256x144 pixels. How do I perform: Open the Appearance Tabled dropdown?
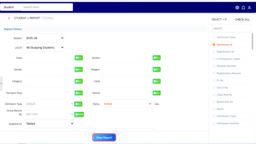click(49, 124)
